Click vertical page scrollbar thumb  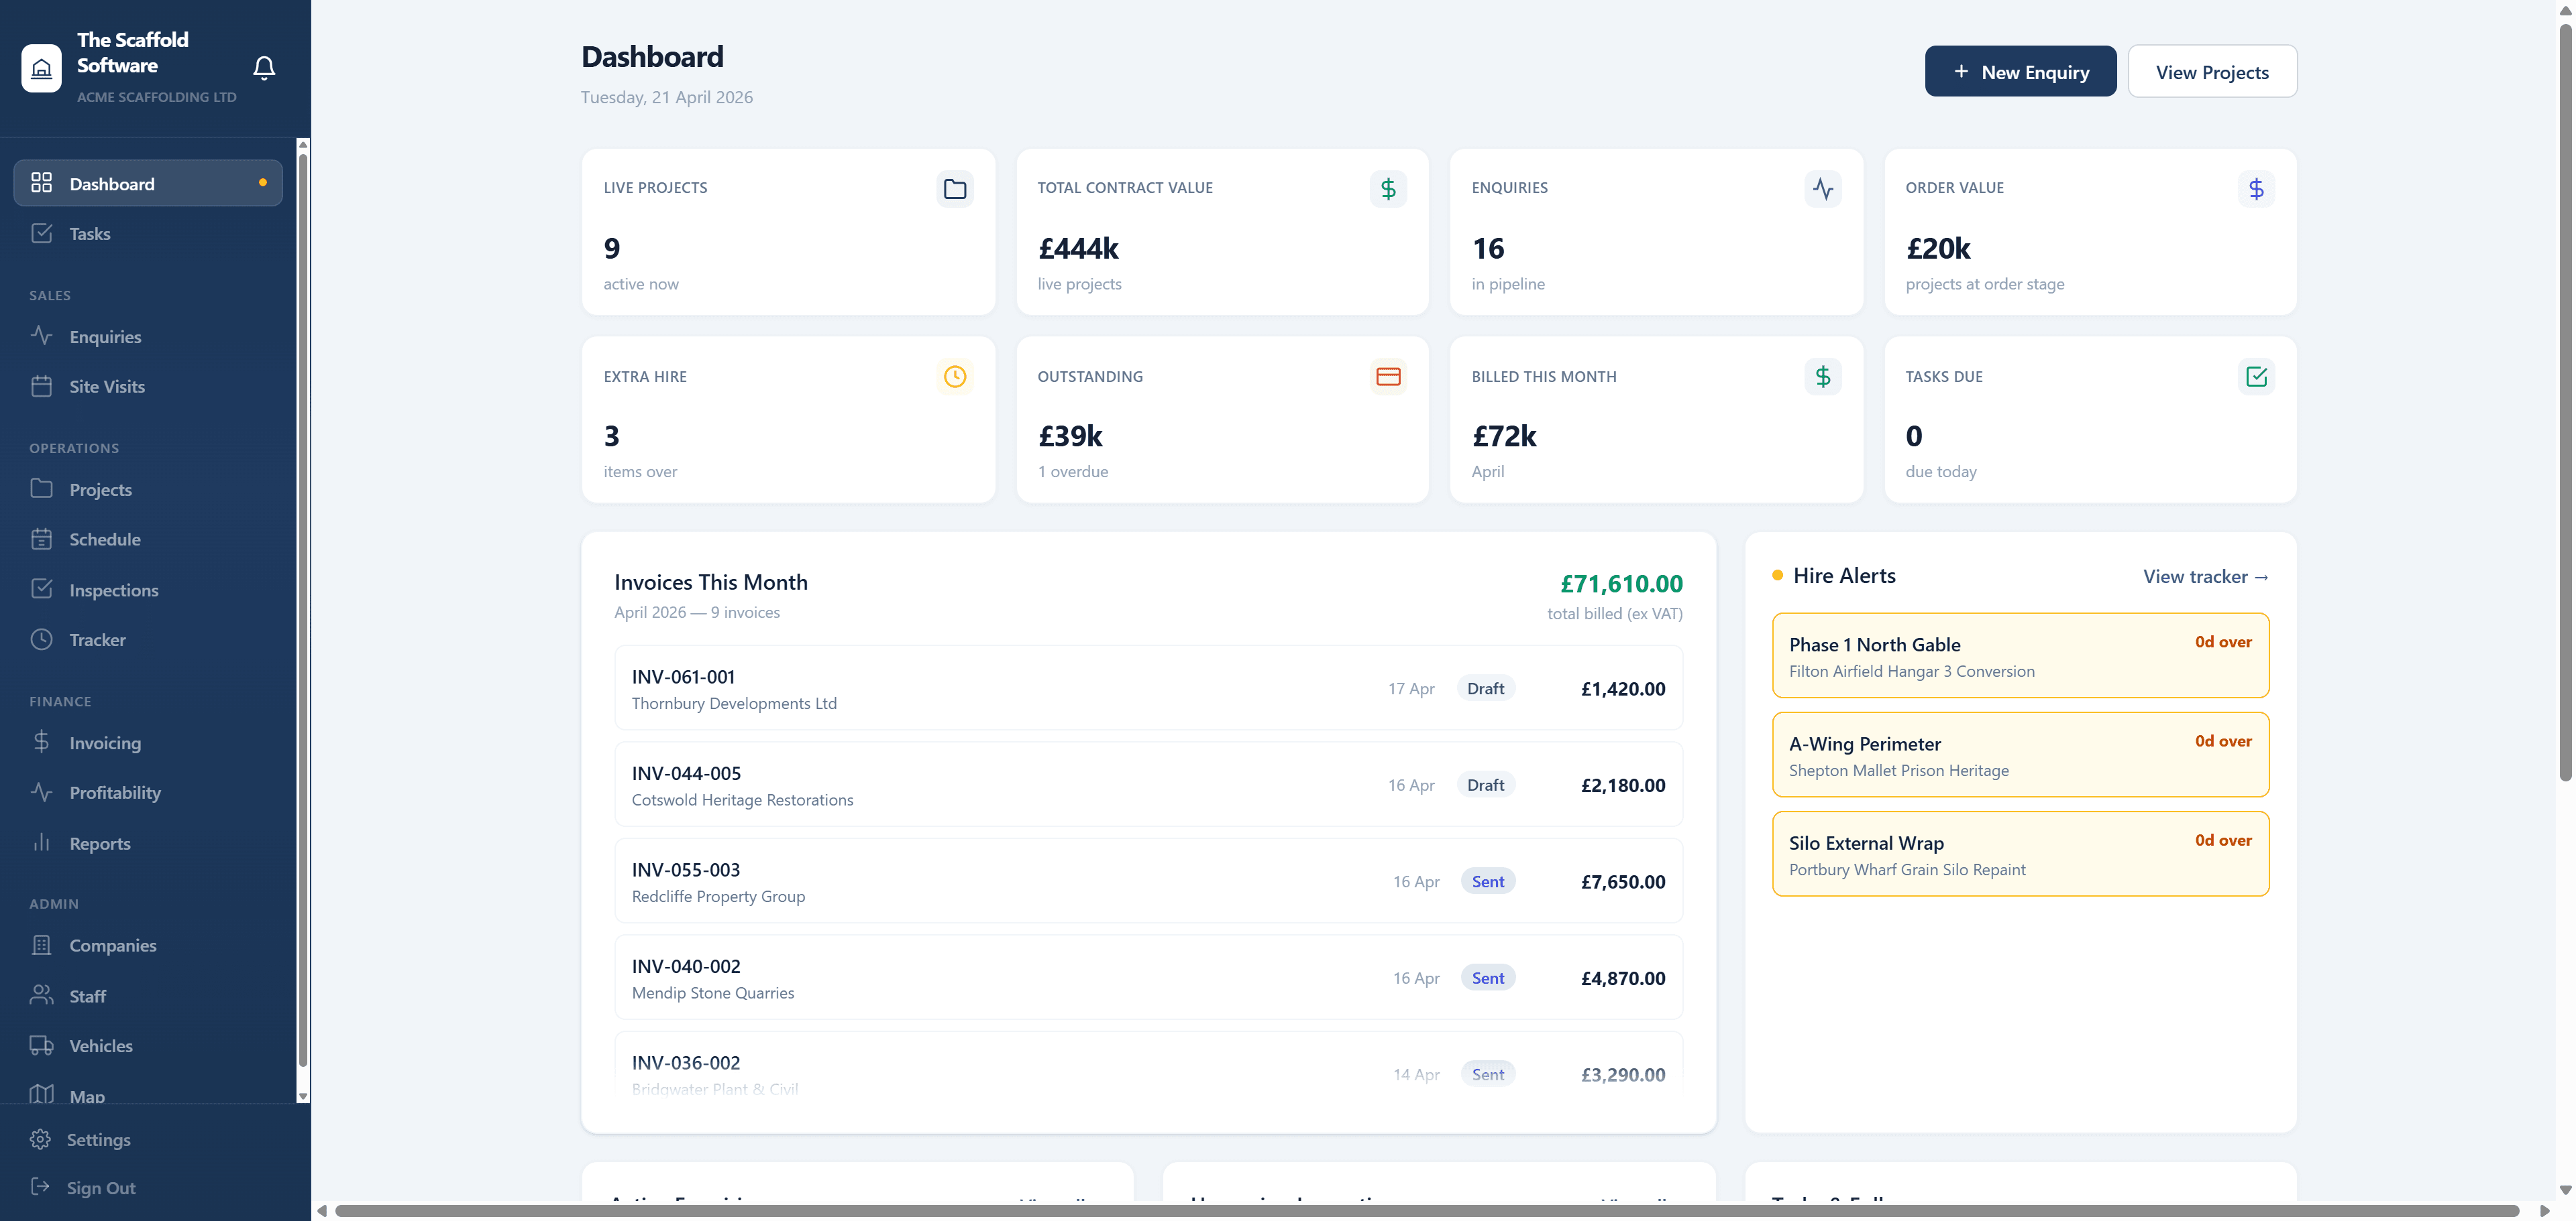point(2565,401)
